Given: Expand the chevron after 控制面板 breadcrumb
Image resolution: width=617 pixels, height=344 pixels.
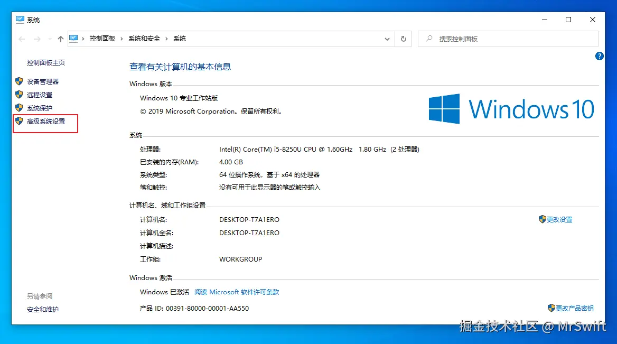Looking at the screenshot, I should [121, 39].
